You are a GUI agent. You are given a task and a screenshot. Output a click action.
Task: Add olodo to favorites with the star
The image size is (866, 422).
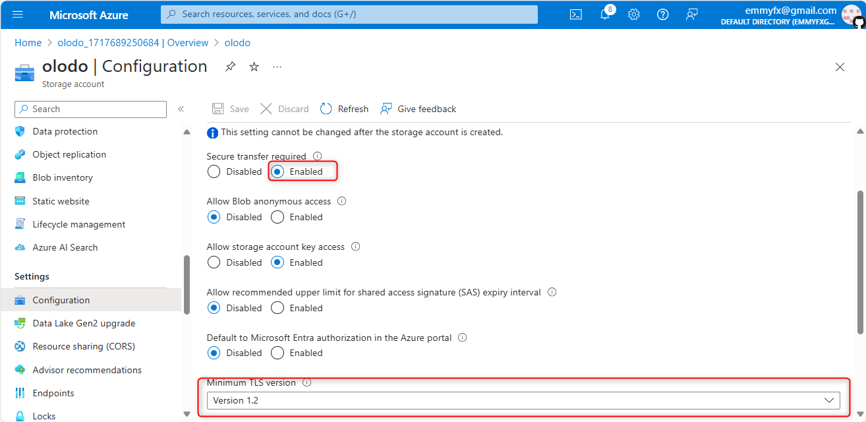coord(254,67)
